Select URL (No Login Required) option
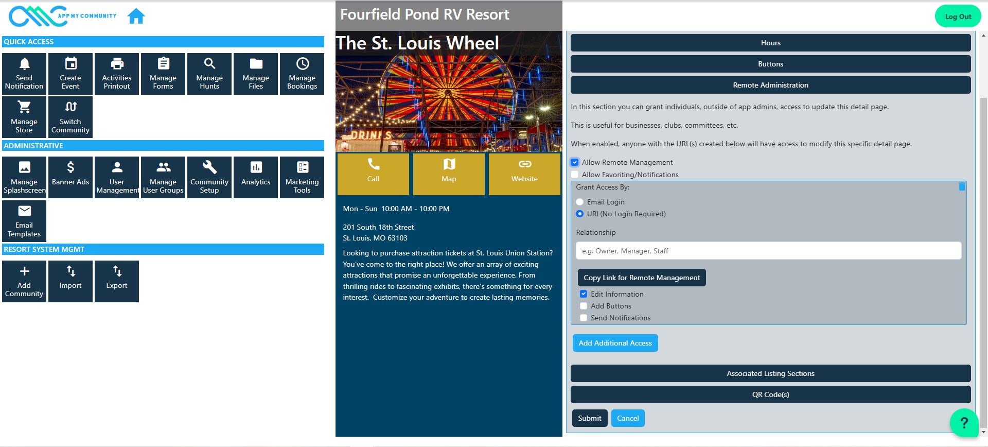Image resolution: width=988 pixels, height=447 pixels. (x=580, y=214)
